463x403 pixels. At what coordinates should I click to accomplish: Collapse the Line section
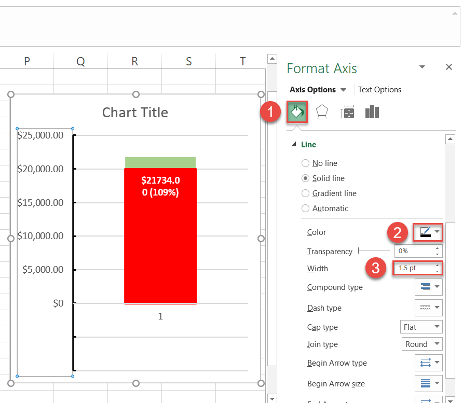(295, 145)
